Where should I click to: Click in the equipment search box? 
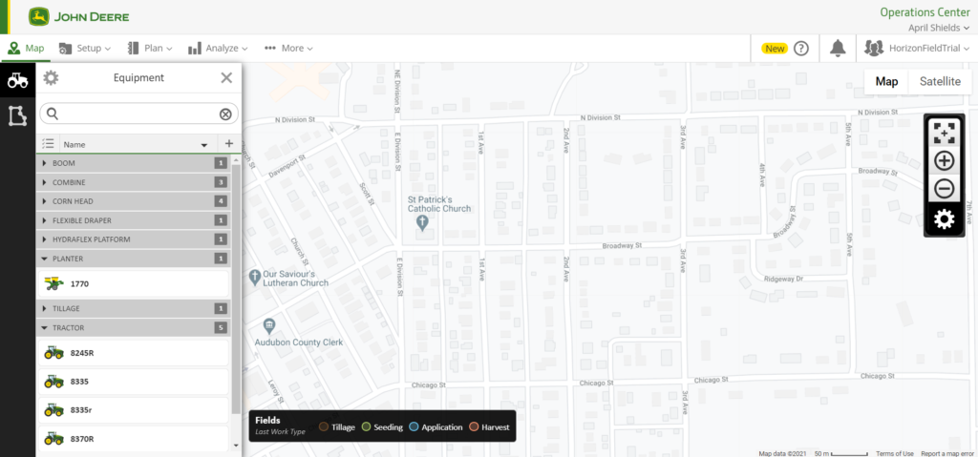139,114
